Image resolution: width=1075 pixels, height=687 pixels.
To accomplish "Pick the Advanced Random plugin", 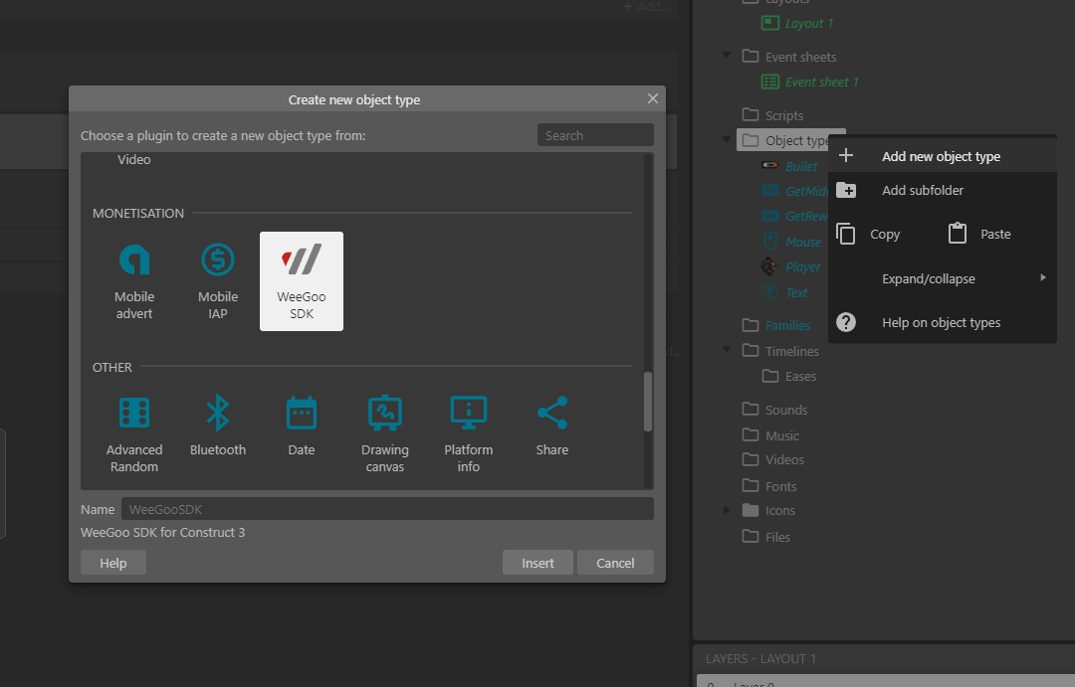I will 134,414.
